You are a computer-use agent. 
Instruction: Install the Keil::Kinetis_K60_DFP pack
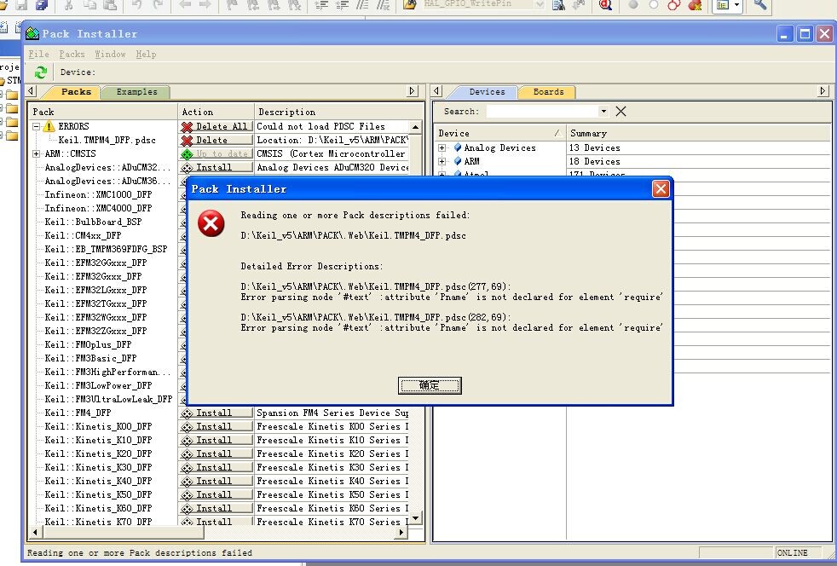(216, 508)
